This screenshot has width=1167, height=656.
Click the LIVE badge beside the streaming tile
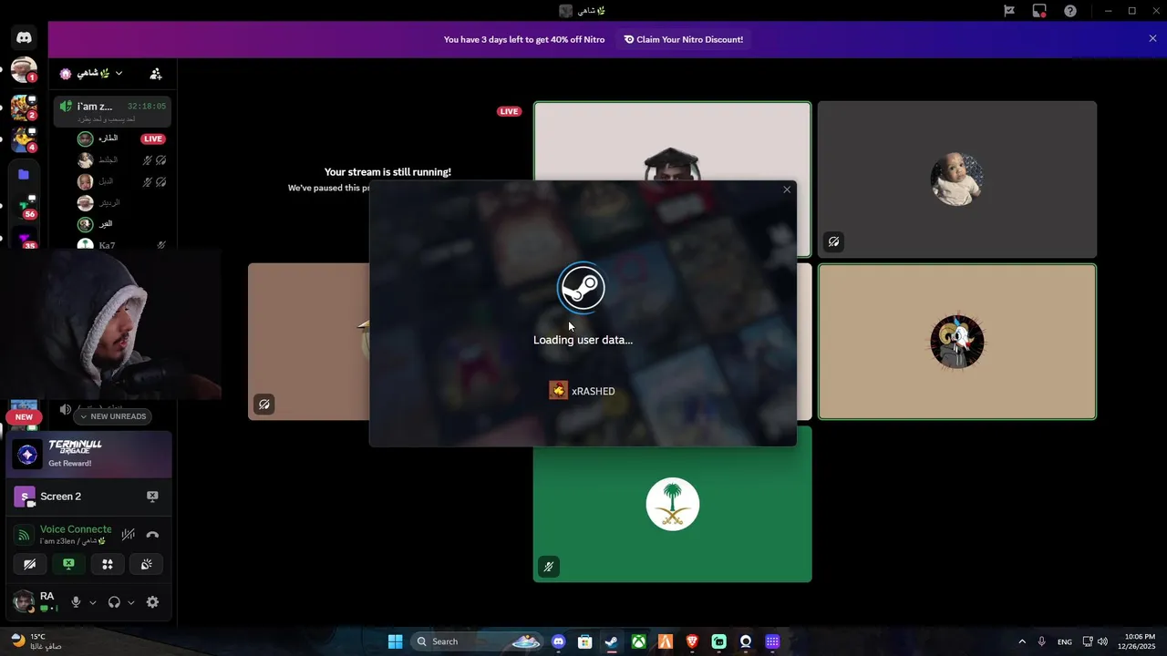pos(509,111)
